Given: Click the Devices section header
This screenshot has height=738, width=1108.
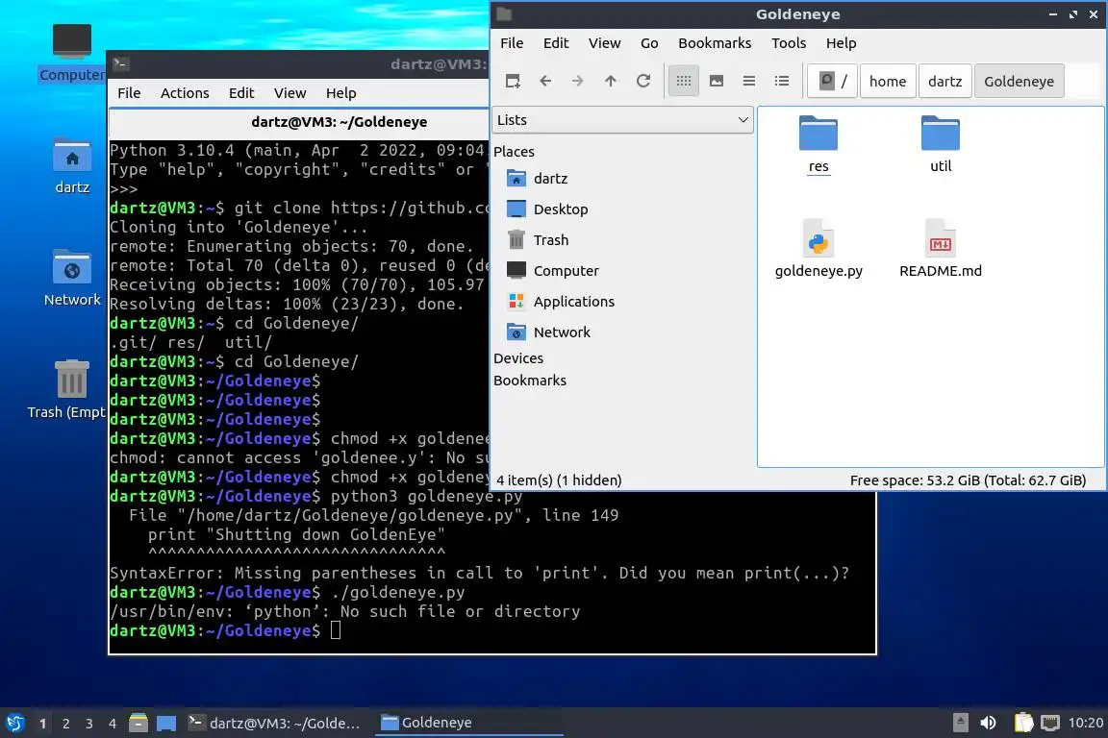Looking at the screenshot, I should coord(518,358).
